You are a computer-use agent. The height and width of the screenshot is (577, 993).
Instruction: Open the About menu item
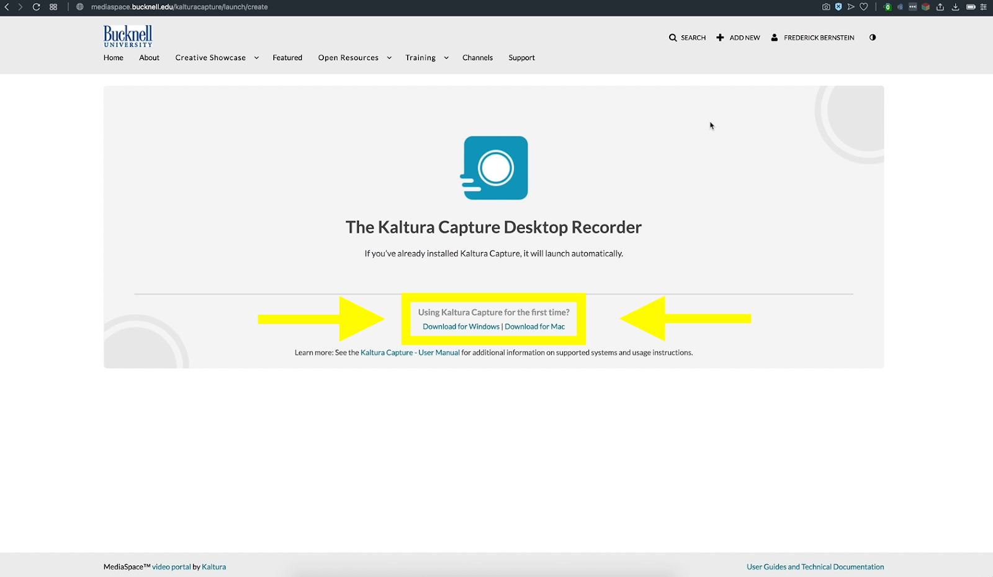150,58
